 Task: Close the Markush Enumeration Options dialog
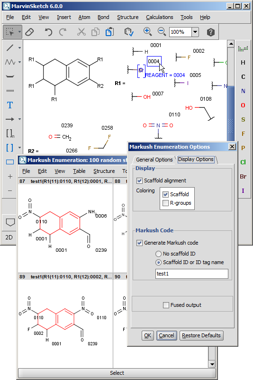[x=232, y=147]
